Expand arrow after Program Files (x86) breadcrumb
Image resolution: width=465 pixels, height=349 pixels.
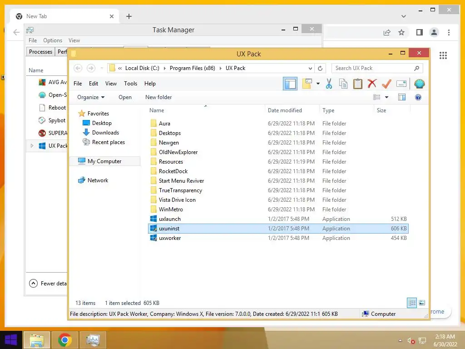pos(220,68)
